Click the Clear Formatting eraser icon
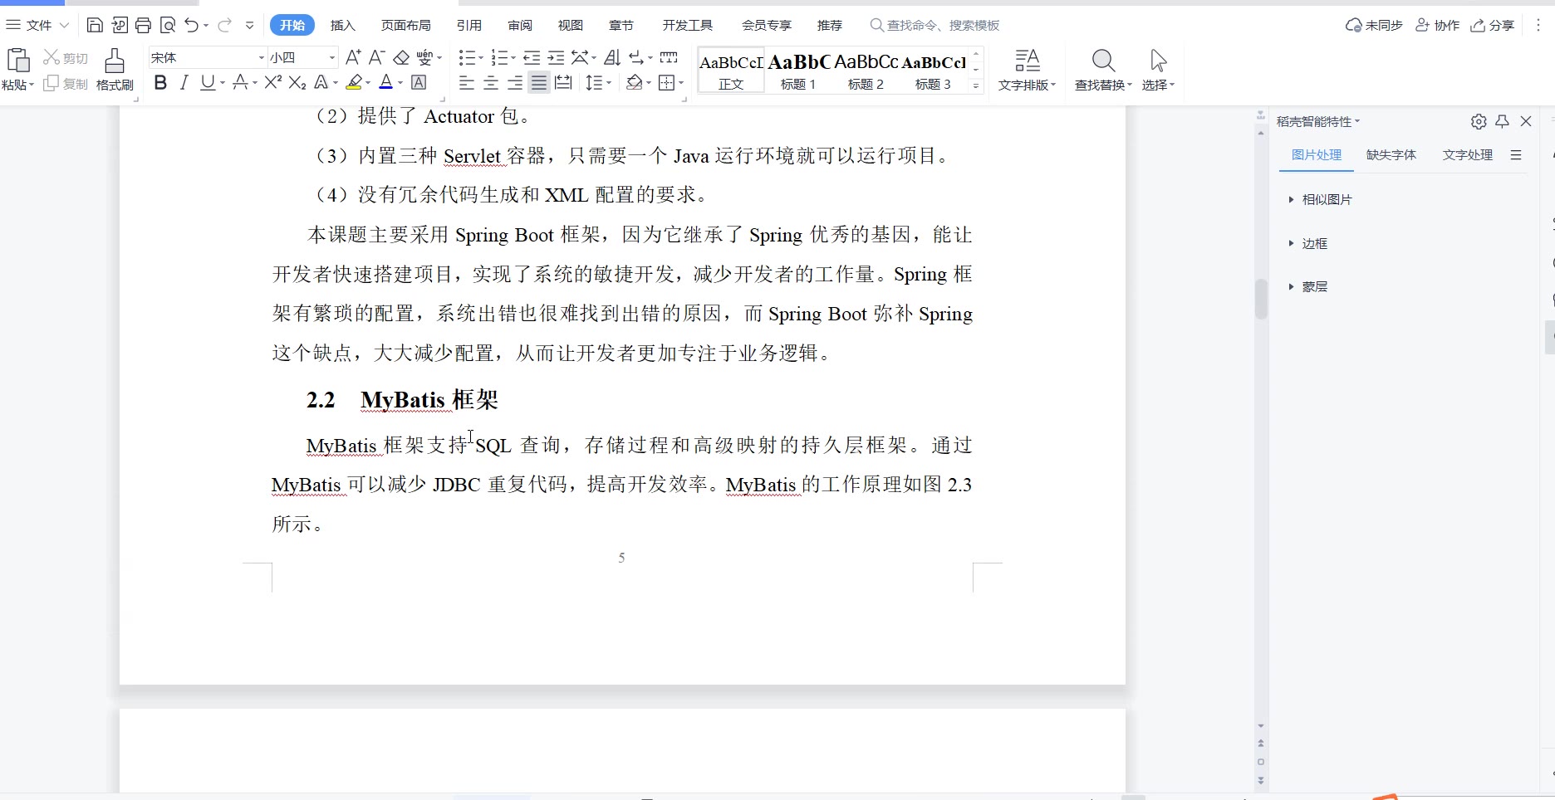The width and height of the screenshot is (1555, 800). point(401,57)
